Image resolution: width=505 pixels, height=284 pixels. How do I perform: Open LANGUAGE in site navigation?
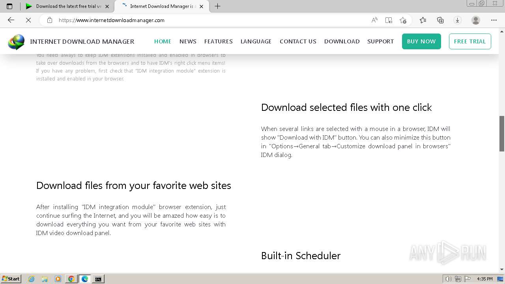point(256,41)
